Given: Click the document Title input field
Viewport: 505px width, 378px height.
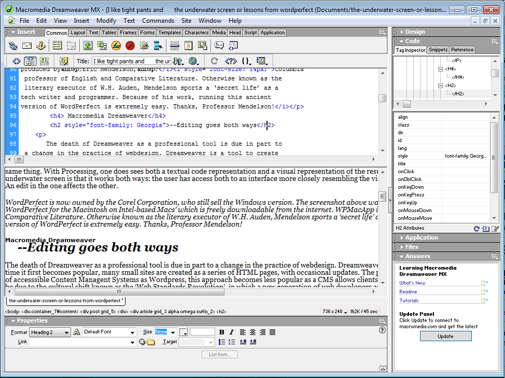Looking at the screenshot, I should [131, 61].
